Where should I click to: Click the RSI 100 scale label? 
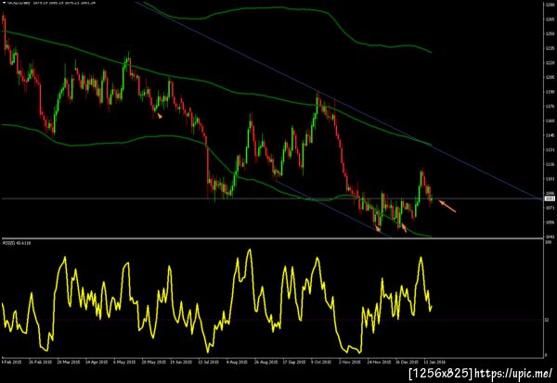point(548,242)
